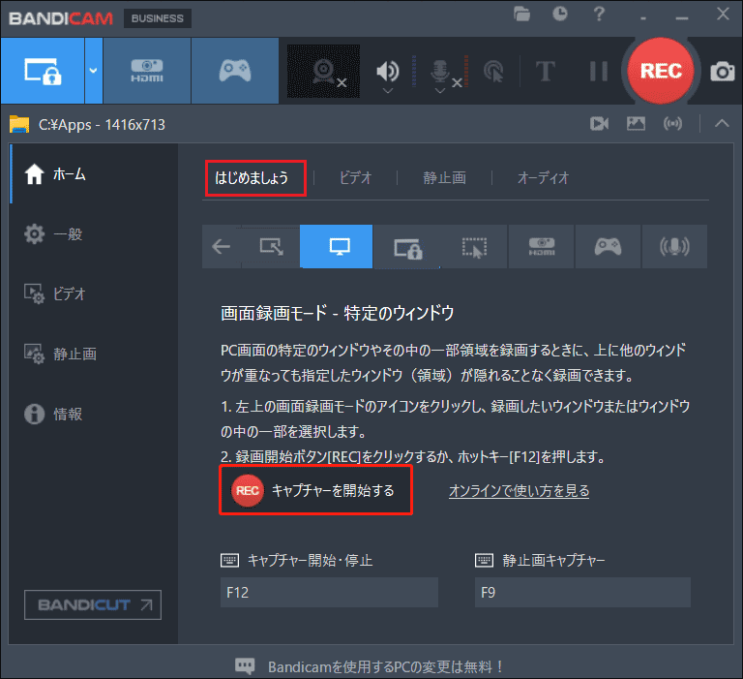Select fullscreen monitor mode icon
The height and width of the screenshot is (679, 743).
pos(336,246)
